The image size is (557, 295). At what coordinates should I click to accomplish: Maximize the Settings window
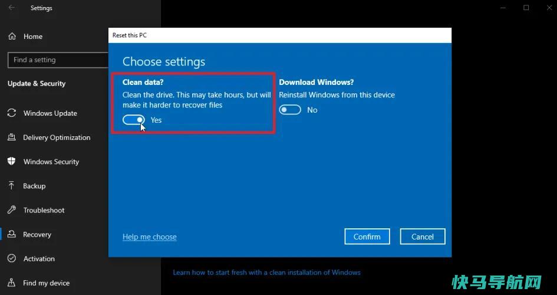tap(526, 8)
